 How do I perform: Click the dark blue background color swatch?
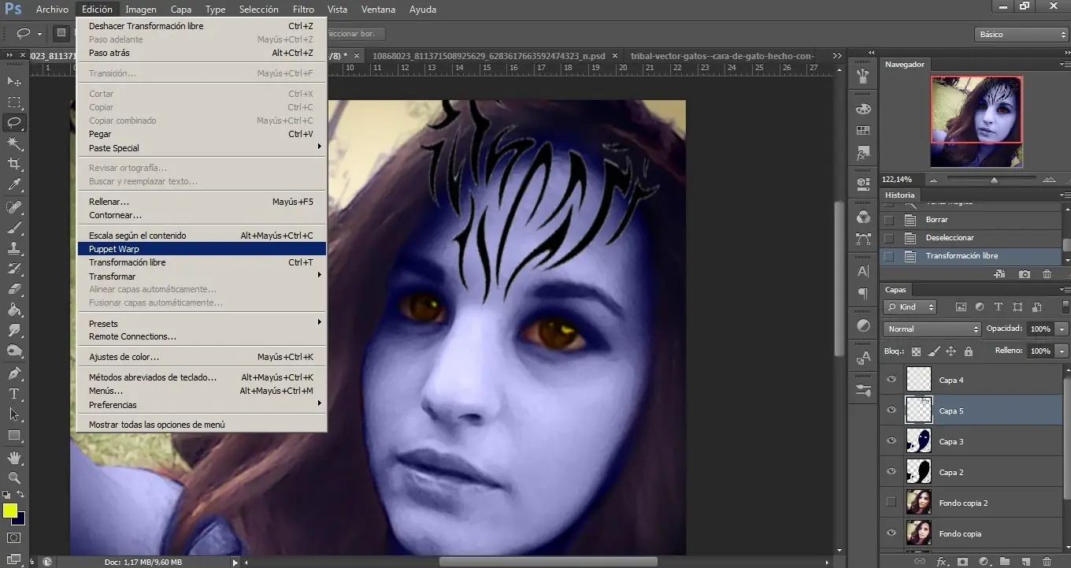19,518
